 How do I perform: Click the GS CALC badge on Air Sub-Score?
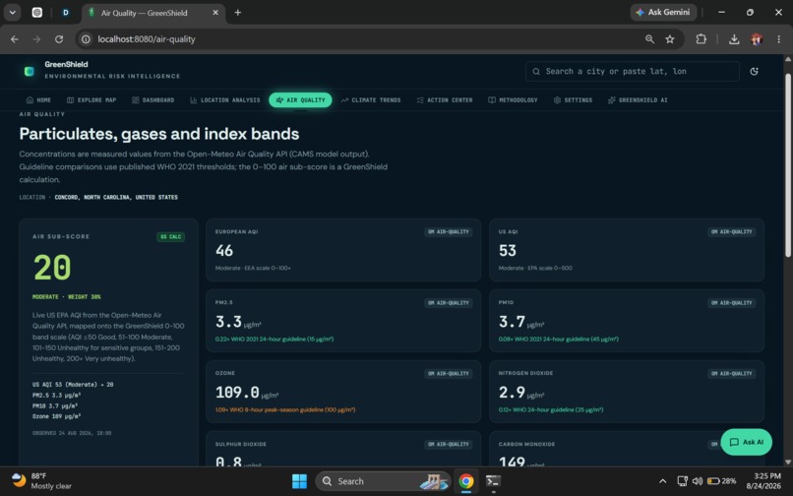[170, 237]
